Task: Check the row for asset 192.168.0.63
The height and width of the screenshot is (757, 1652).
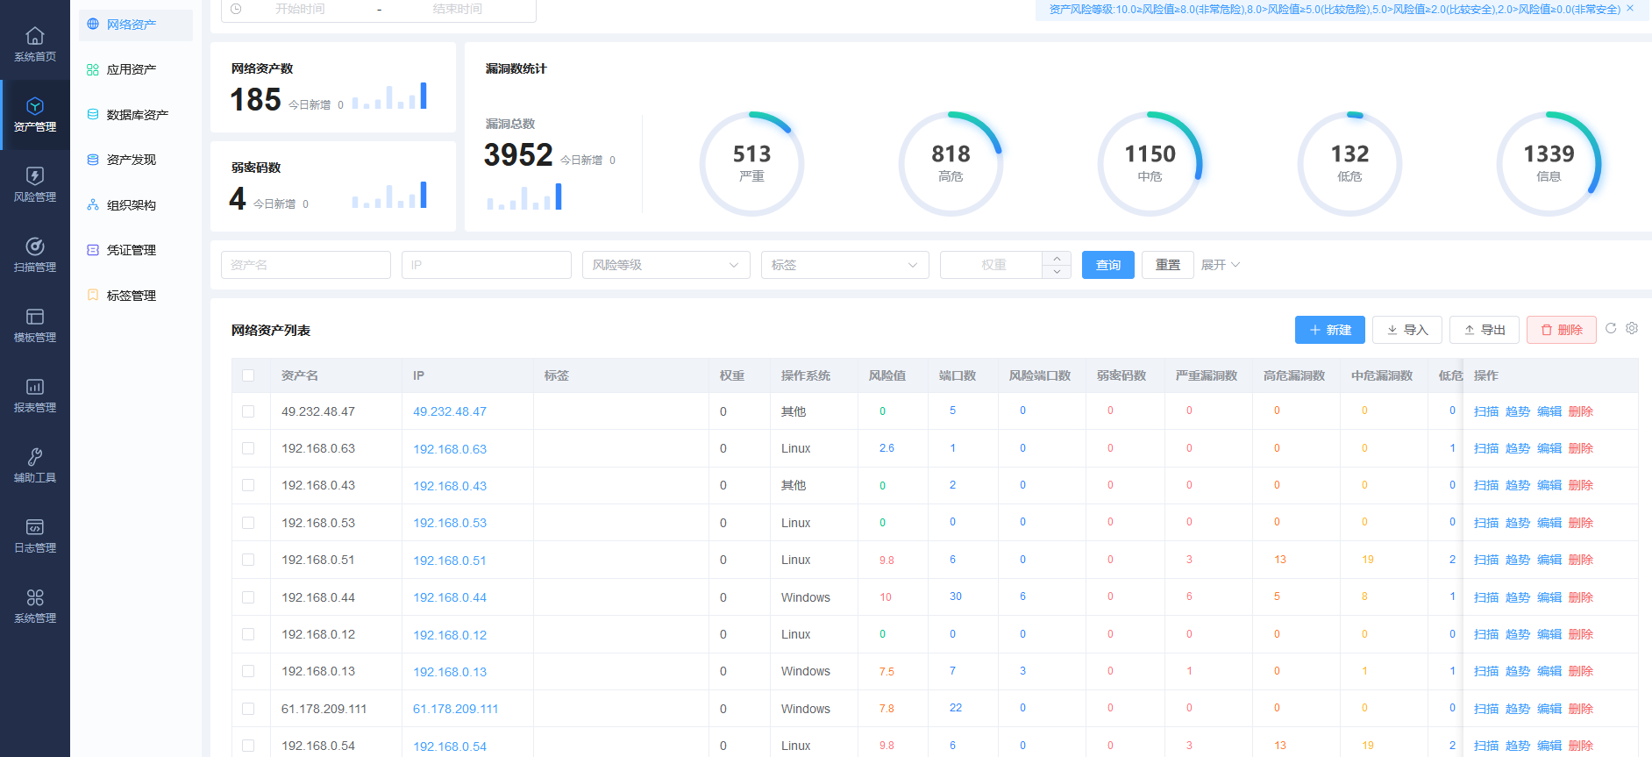Action: coord(248,448)
